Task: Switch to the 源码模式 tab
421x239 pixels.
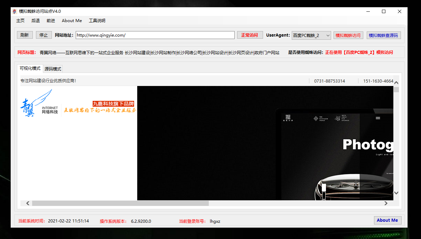Action: 53,69
